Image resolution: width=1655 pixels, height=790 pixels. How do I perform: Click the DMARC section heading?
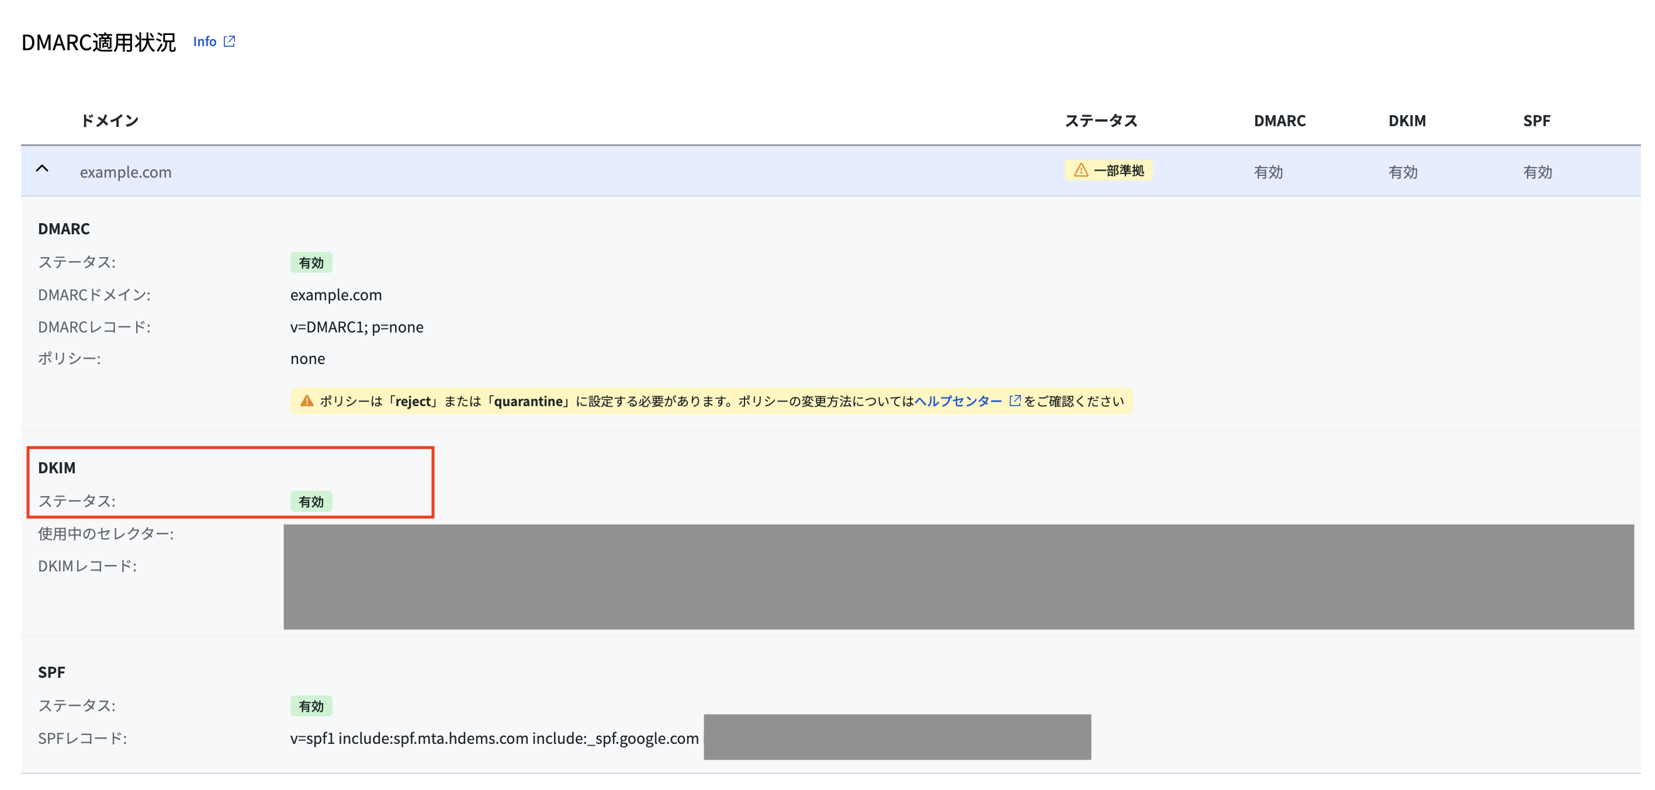64,228
